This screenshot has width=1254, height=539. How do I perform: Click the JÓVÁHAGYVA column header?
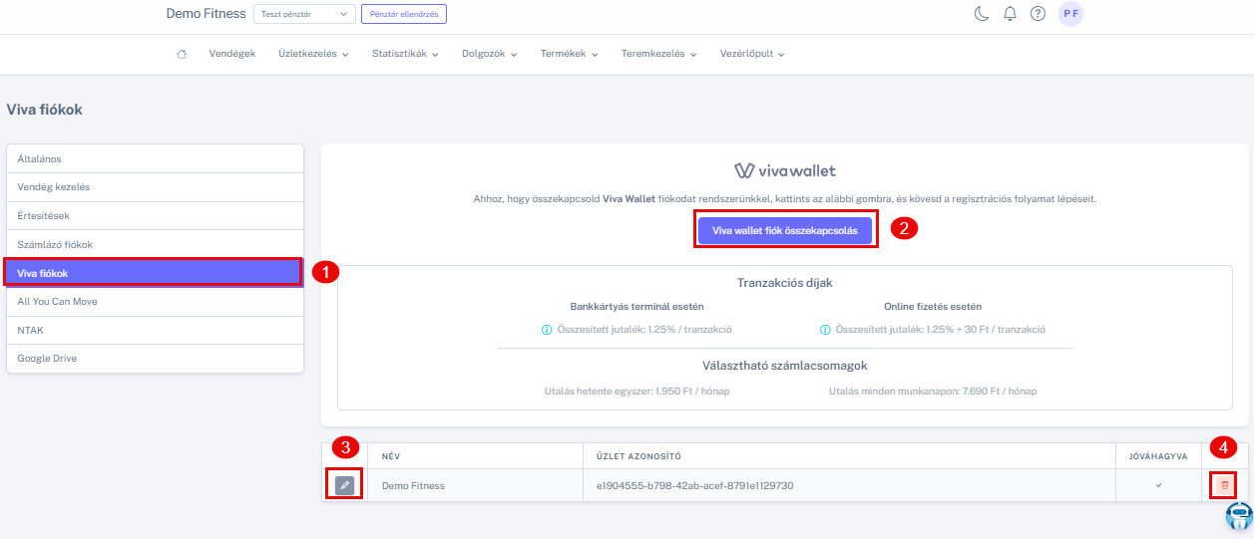(x=1158, y=456)
